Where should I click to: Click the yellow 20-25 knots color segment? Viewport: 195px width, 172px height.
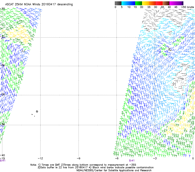tap(145, 3)
